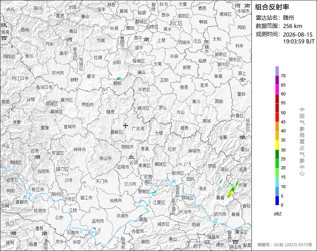Click the 审图号 GS京 (2022) 0372号 text
This screenshot has width=317, height=251.
click(285, 245)
